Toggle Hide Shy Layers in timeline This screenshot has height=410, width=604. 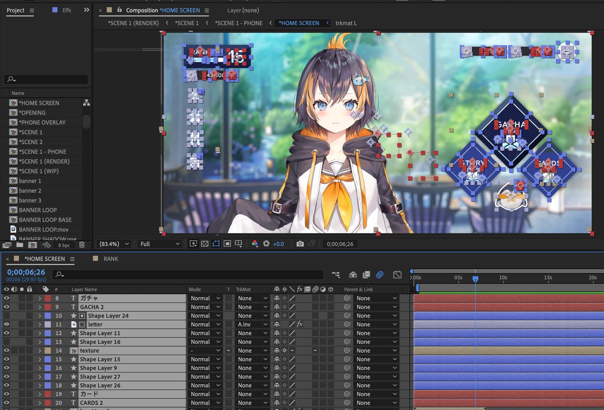pyautogui.click(x=353, y=274)
